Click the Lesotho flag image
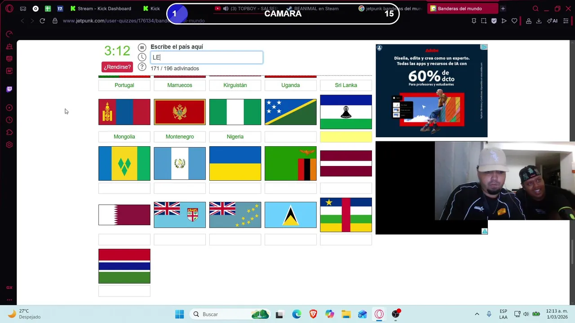 coord(346,112)
